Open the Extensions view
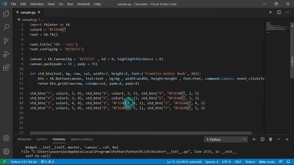This screenshot has height=165, width=294. (x=6, y=67)
